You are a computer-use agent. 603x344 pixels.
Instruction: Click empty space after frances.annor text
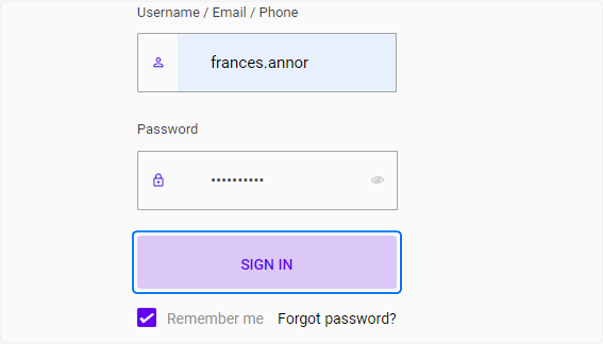point(352,63)
